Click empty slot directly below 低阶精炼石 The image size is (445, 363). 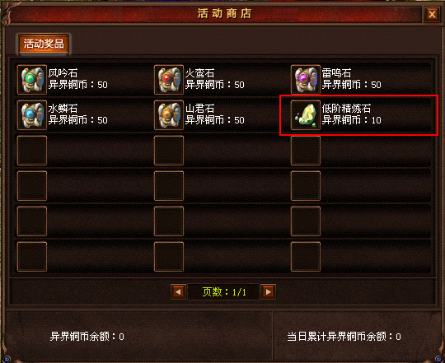click(x=306, y=151)
